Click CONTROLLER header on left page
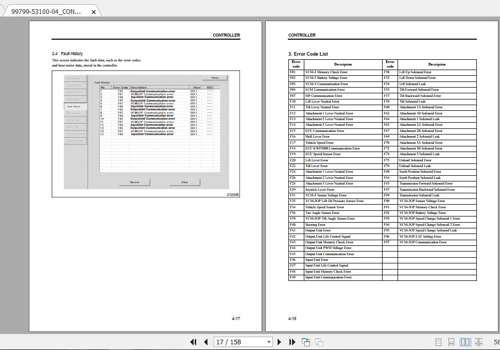The width and height of the screenshot is (500, 350). click(226, 35)
